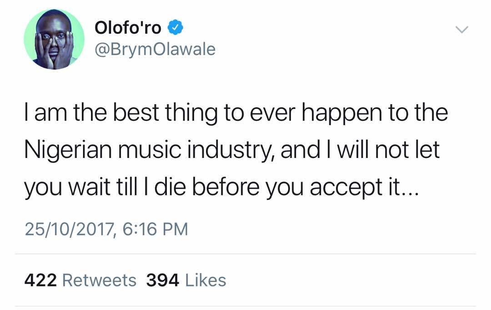491x310 pixels.
Task: Visit the @BrymOlawale handle
Action: (x=155, y=49)
